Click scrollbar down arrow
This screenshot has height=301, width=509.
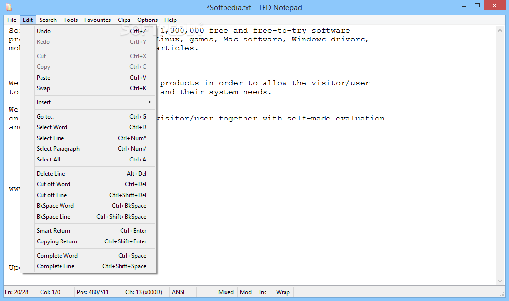tap(500, 281)
